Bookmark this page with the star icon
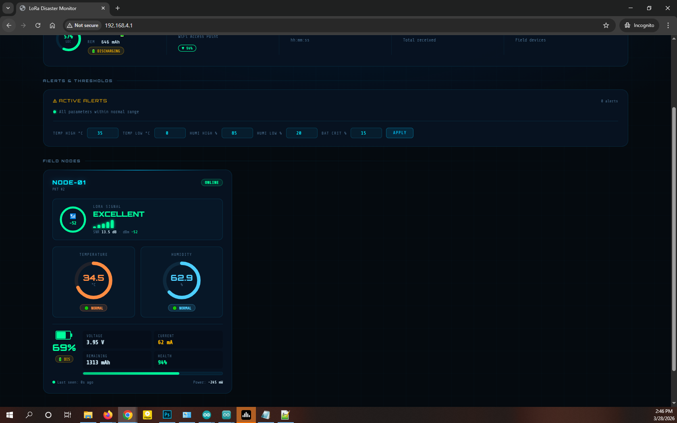The height and width of the screenshot is (423, 677). (x=606, y=25)
